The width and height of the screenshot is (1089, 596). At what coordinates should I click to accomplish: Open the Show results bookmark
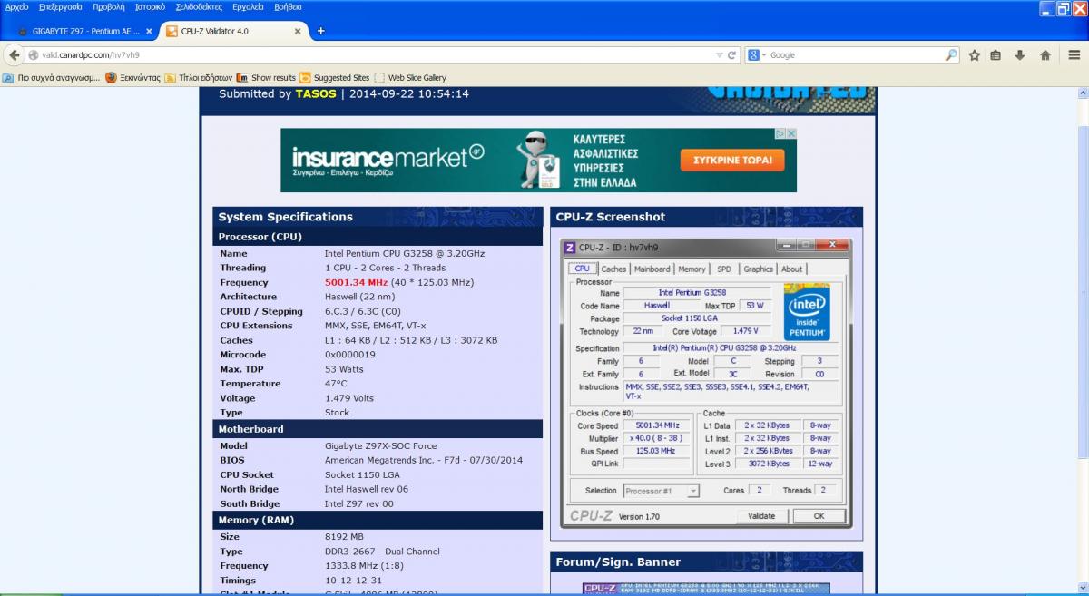coord(266,78)
